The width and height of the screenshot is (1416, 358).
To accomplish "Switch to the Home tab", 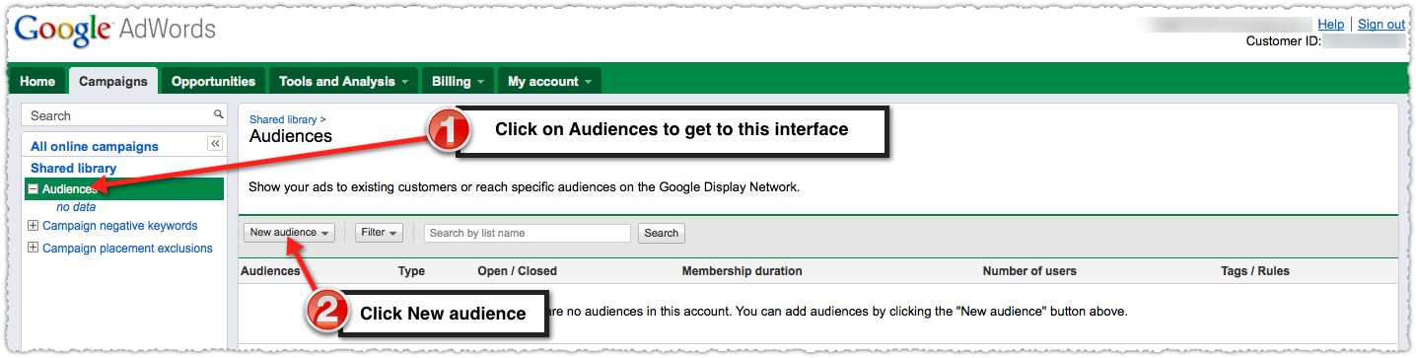I will [37, 82].
